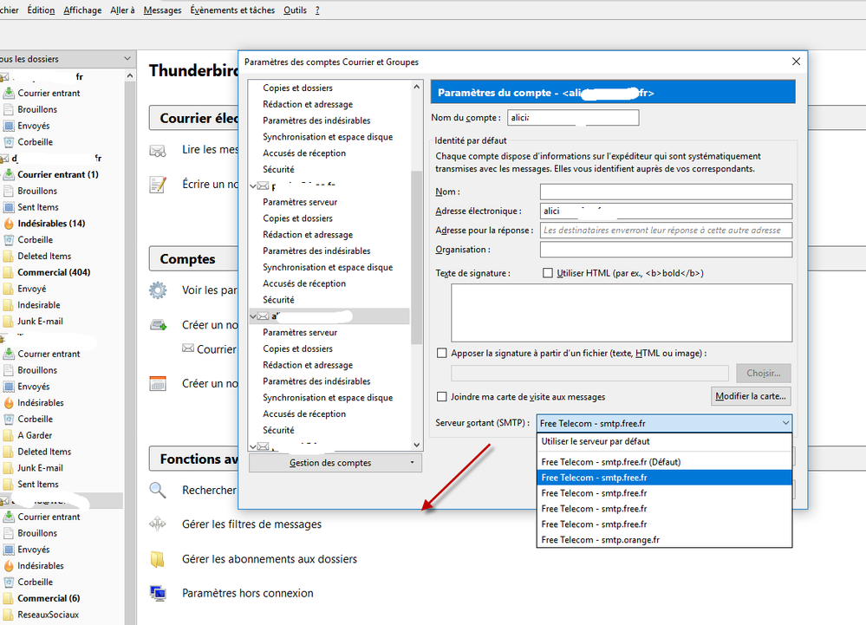This screenshot has height=625, width=866.
Task: Click the Commercial (404) folder icon
Action: click(9, 272)
